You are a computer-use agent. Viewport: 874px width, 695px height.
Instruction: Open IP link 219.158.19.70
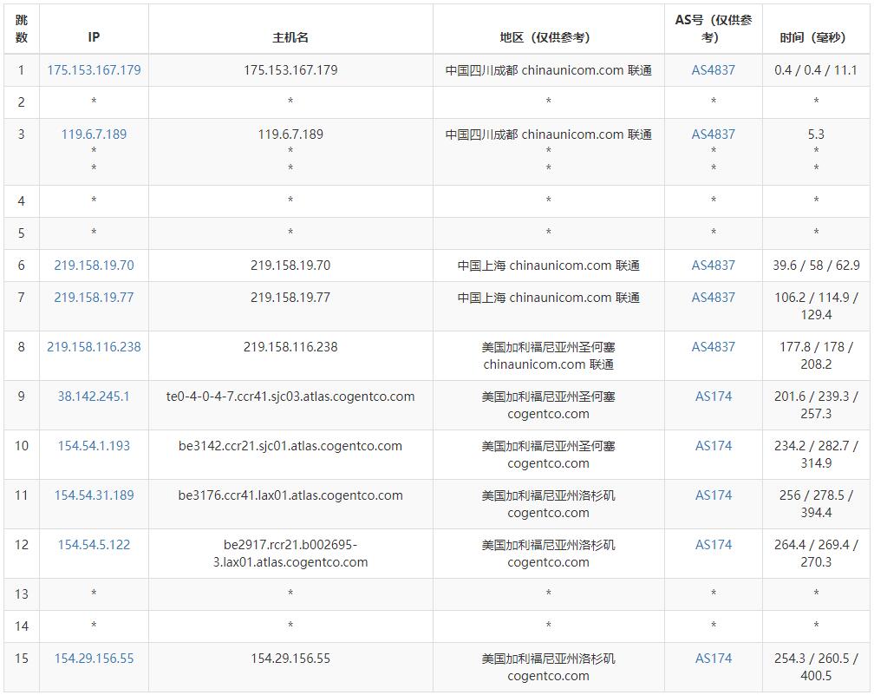coord(93,265)
